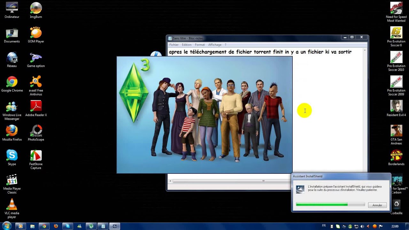Open the ImgBurn desktop shortcut
Image resolution: width=409 pixels, height=230 pixels.
click(x=36, y=10)
